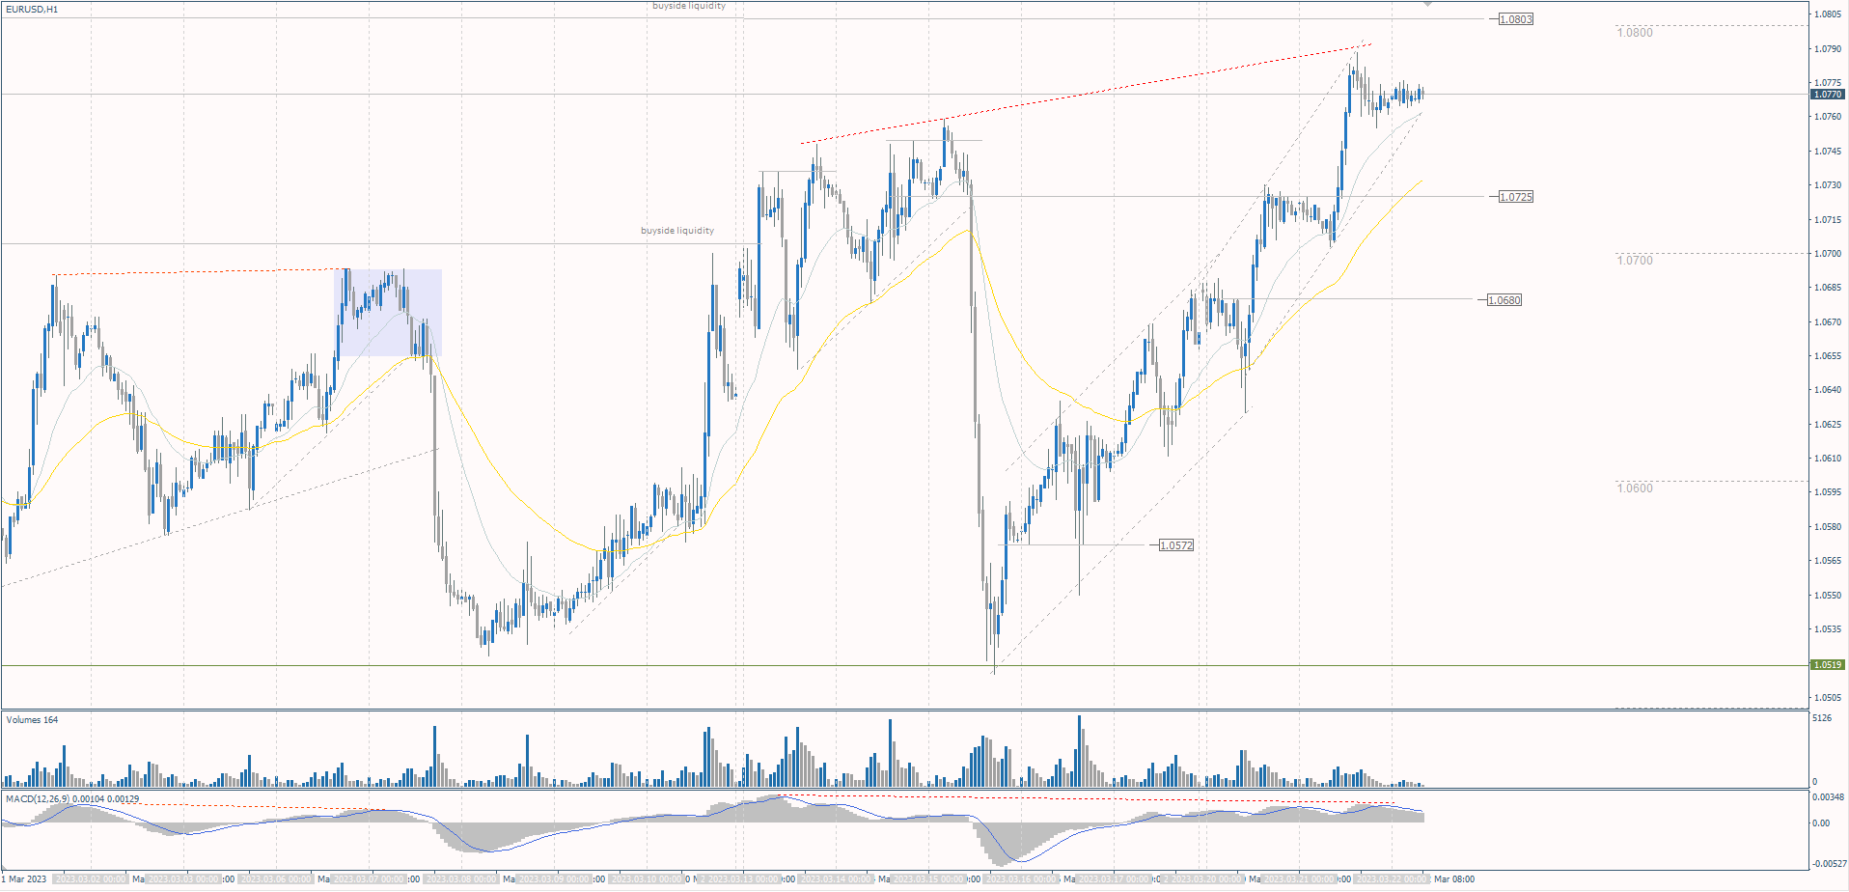Click the Volumes 164 indicator label
This screenshot has height=892, width=1849.
pos(32,720)
